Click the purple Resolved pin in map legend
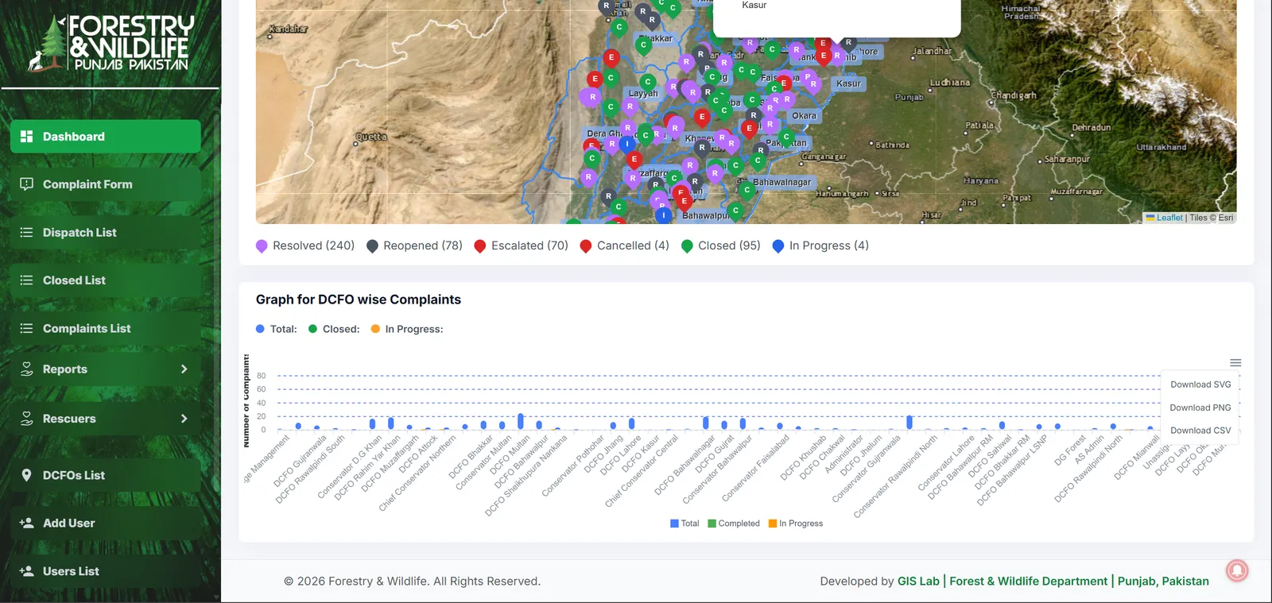 262,246
